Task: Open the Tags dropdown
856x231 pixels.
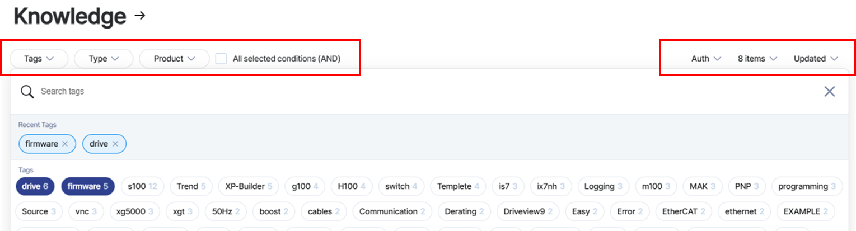Action: (x=39, y=58)
